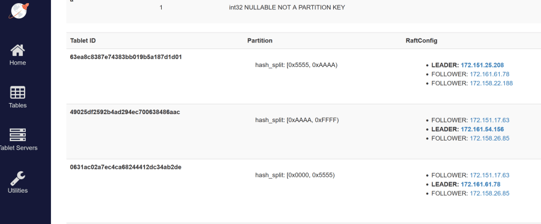The width and height of the screenshot is (541, 224).
Task: Open leader link 172.161.54.156
Action: (482, 129)
